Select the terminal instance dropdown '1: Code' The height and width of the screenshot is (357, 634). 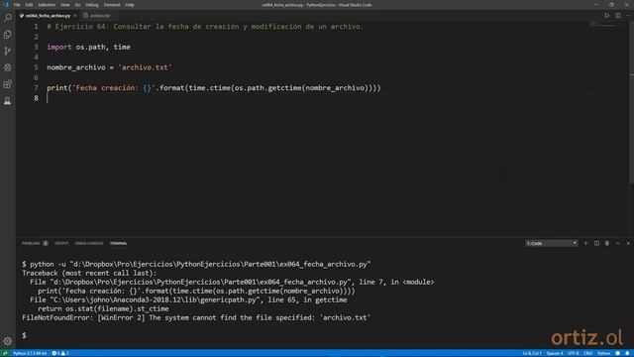[x=551, y=243]
